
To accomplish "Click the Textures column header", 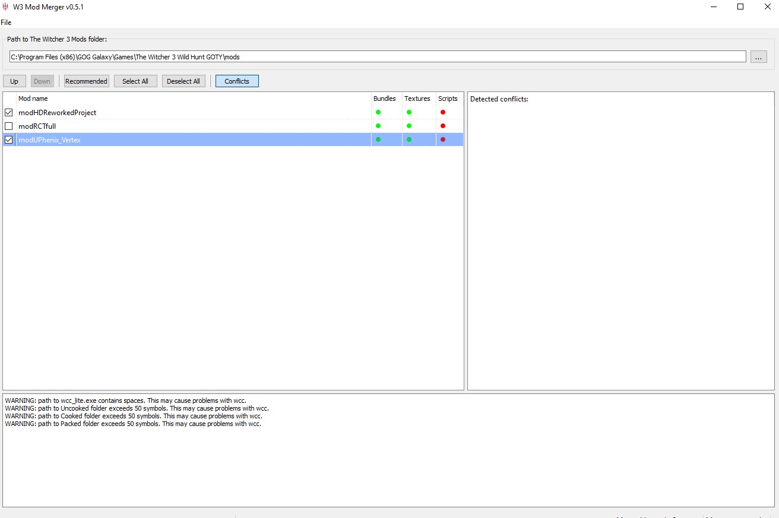I will [419, 98].
